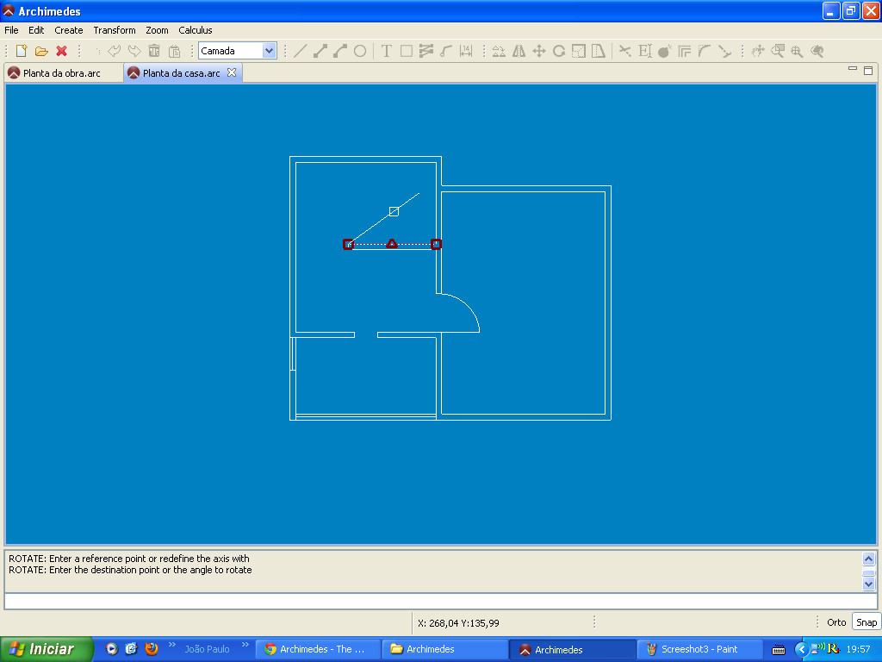Click the clipboard paste icon
The height and width of the screenshot is (662, 882).
[x=174, y=51]
